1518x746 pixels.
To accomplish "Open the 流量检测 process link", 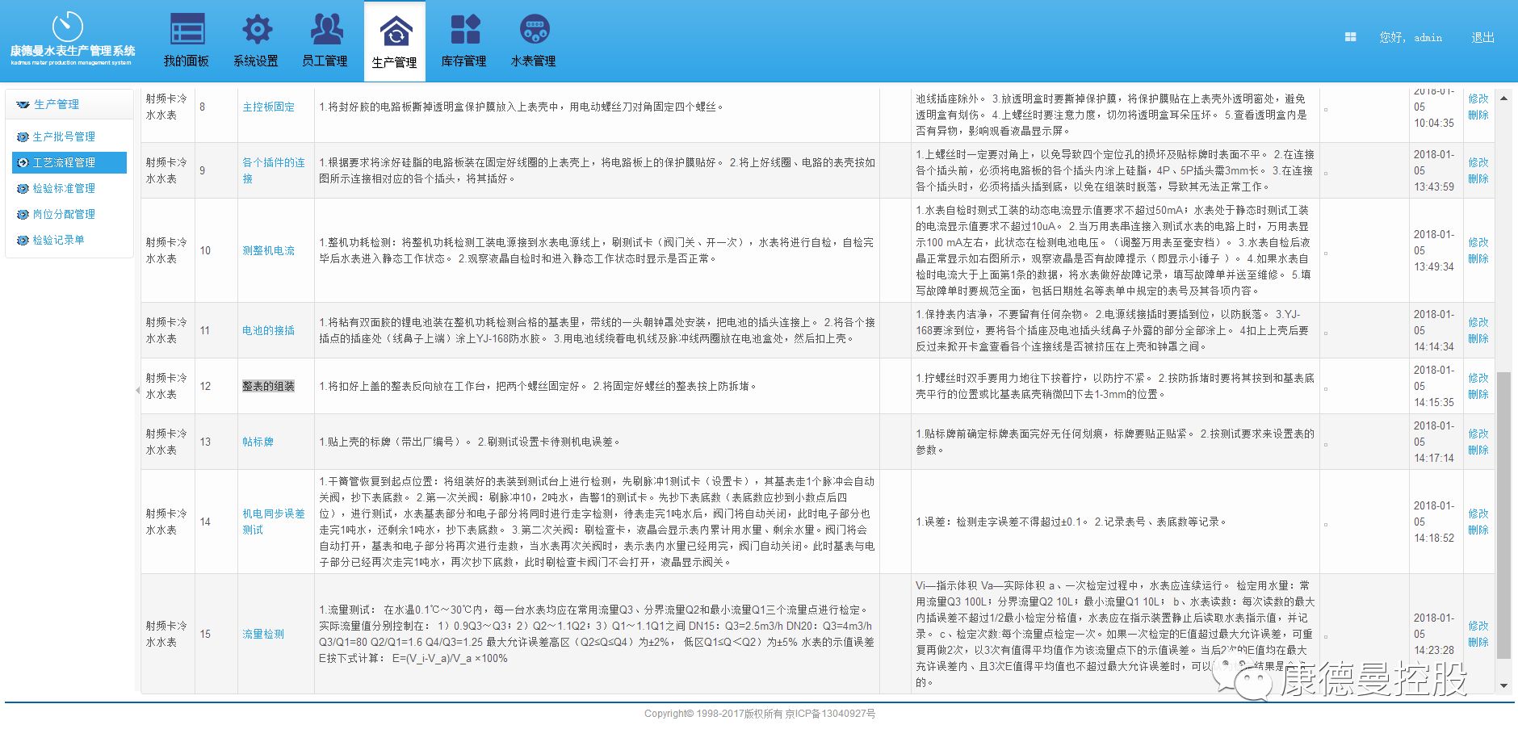I will pyautogui.click(x=263, y=634).
